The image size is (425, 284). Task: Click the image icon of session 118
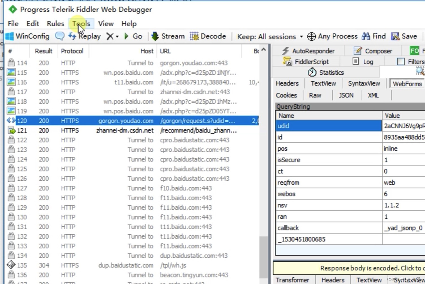tap(11, 101)
